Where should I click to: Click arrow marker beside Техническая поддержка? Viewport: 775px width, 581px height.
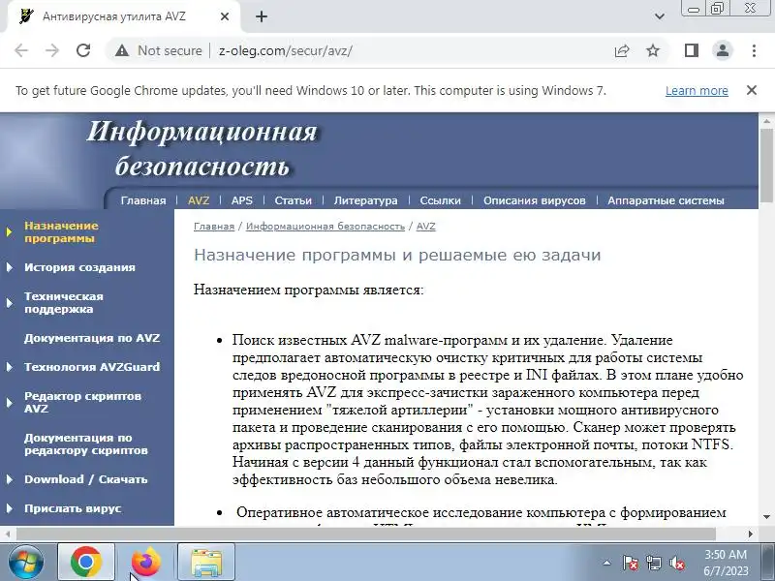pos(10,303)
